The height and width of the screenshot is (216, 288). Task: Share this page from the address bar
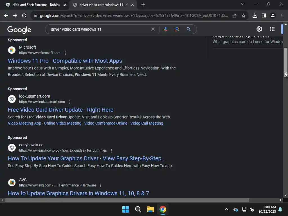235,16
